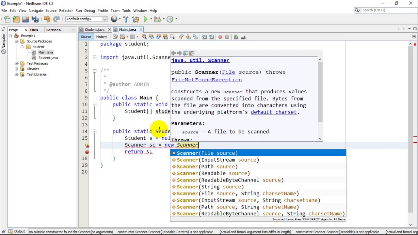Image resolution: width=418 pixels, height=235 pixels.
Task: Switch to the Services panel tab
Action: (53, 30)
